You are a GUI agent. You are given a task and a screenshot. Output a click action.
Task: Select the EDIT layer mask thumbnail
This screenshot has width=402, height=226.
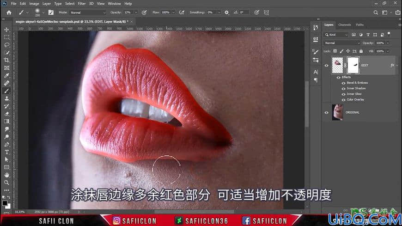[x=353, y=65]
